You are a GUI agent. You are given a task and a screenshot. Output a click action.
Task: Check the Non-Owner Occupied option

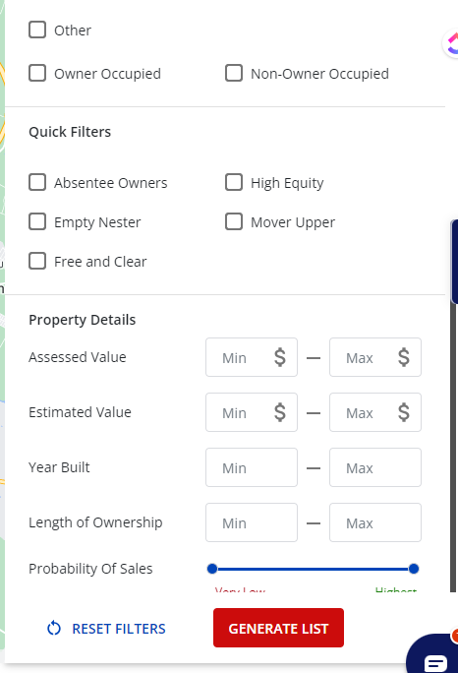point(234,73)
